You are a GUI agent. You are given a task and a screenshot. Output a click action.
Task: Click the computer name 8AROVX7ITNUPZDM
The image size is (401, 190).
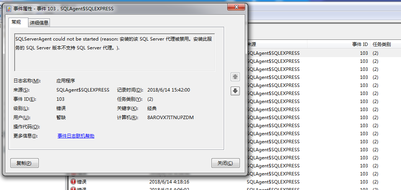pos(171,118)
